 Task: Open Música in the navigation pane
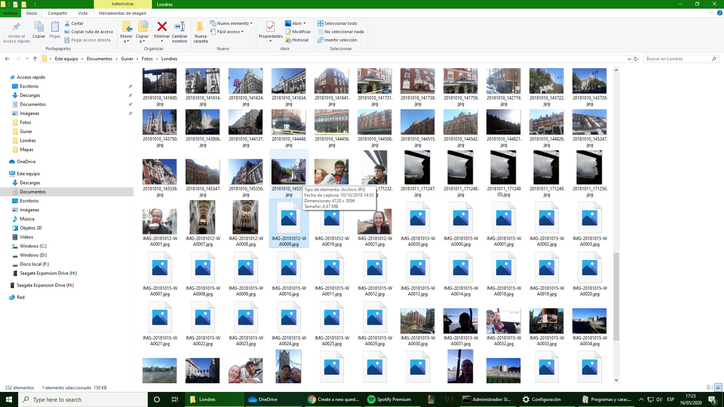27,219
